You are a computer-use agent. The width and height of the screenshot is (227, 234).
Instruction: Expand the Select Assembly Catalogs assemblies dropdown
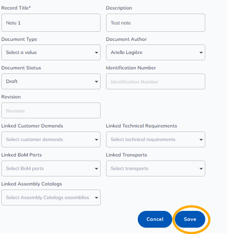[x=51, y=197]
